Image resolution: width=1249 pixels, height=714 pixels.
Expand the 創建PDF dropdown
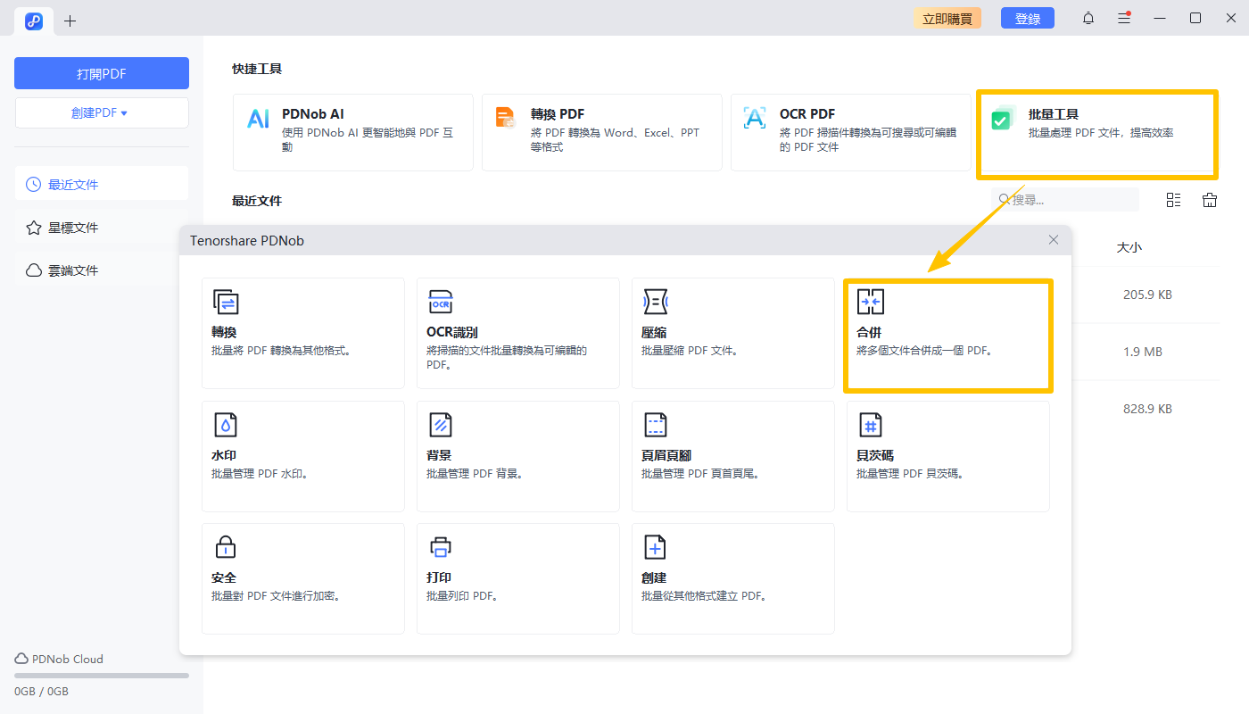click(101, 113)
